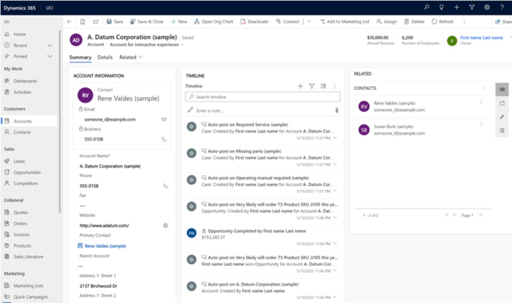
Task: Open website globe icon beside adatum URL
Action: pos(165,225)
